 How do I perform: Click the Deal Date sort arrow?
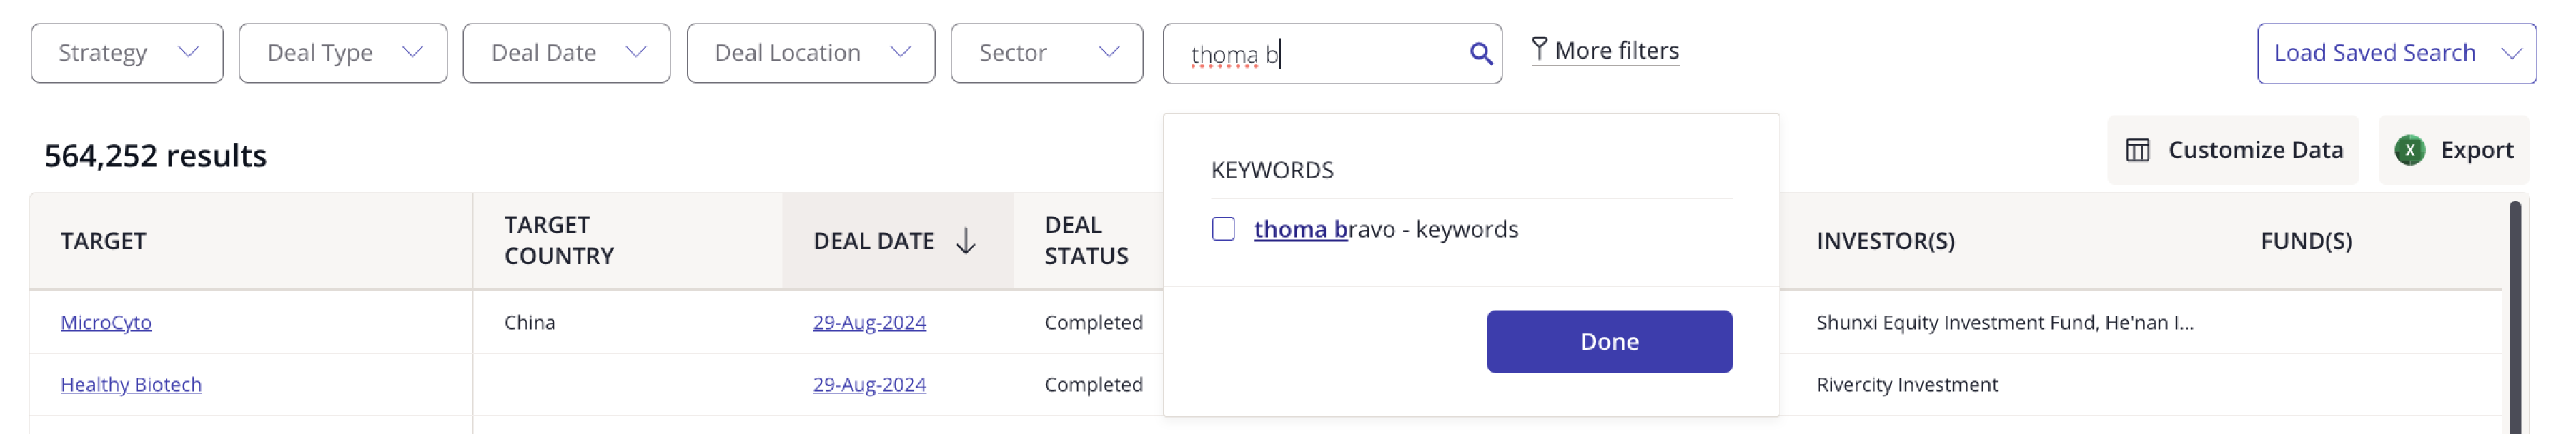coord(965,241)
